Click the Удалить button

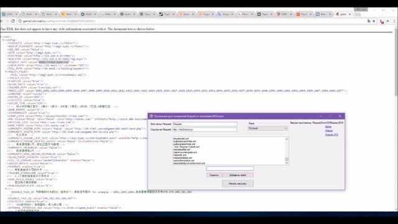coord(214,175)
